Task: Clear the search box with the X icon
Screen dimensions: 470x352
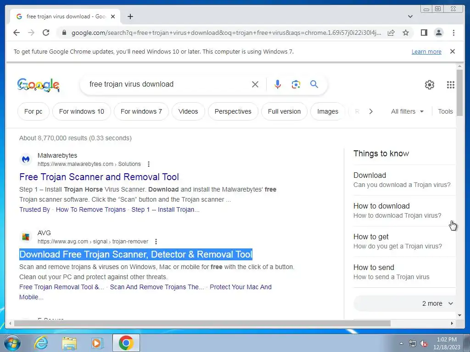Action: click(x=255, y=84)
